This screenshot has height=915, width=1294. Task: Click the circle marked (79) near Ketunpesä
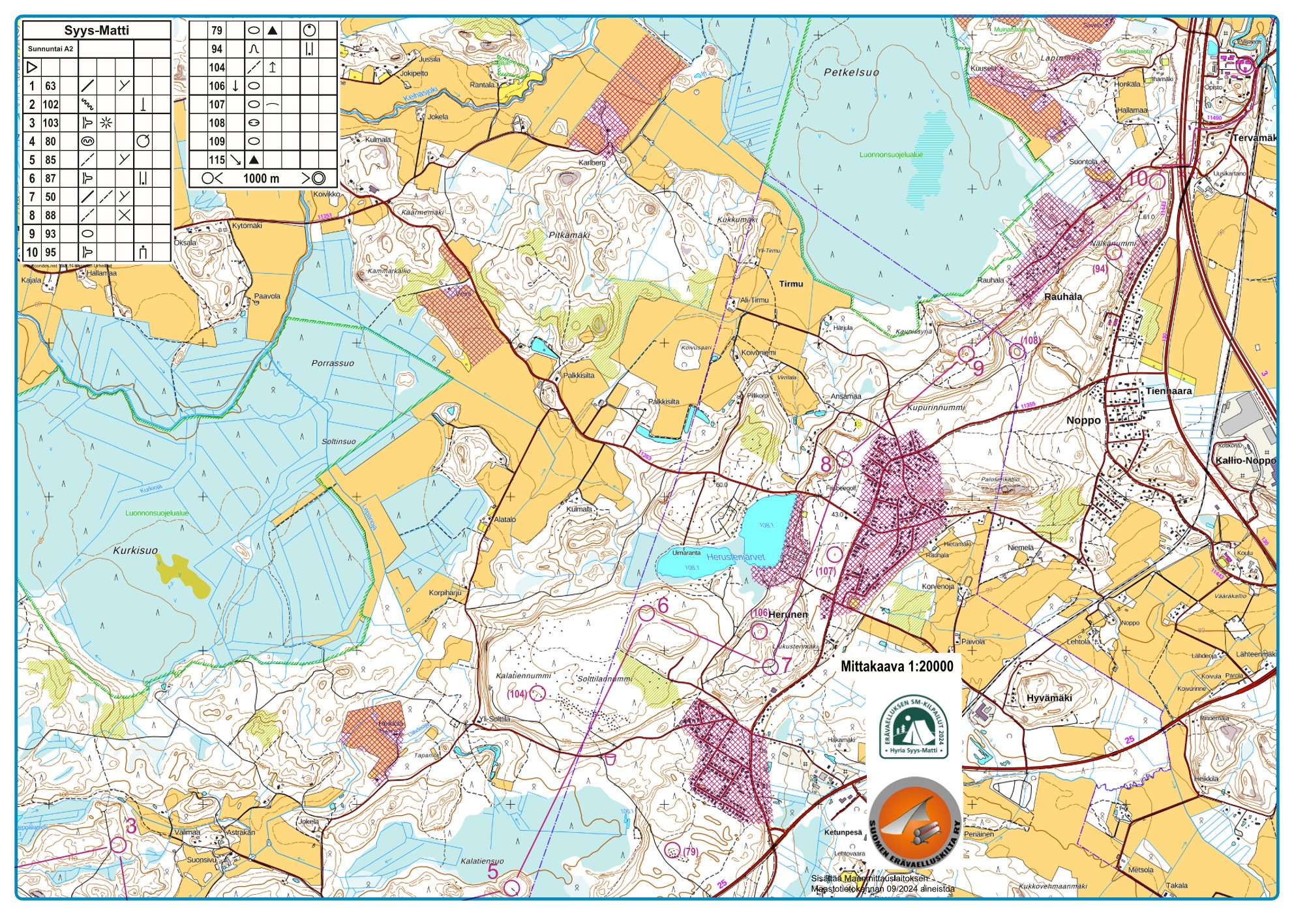coord(672,850)
